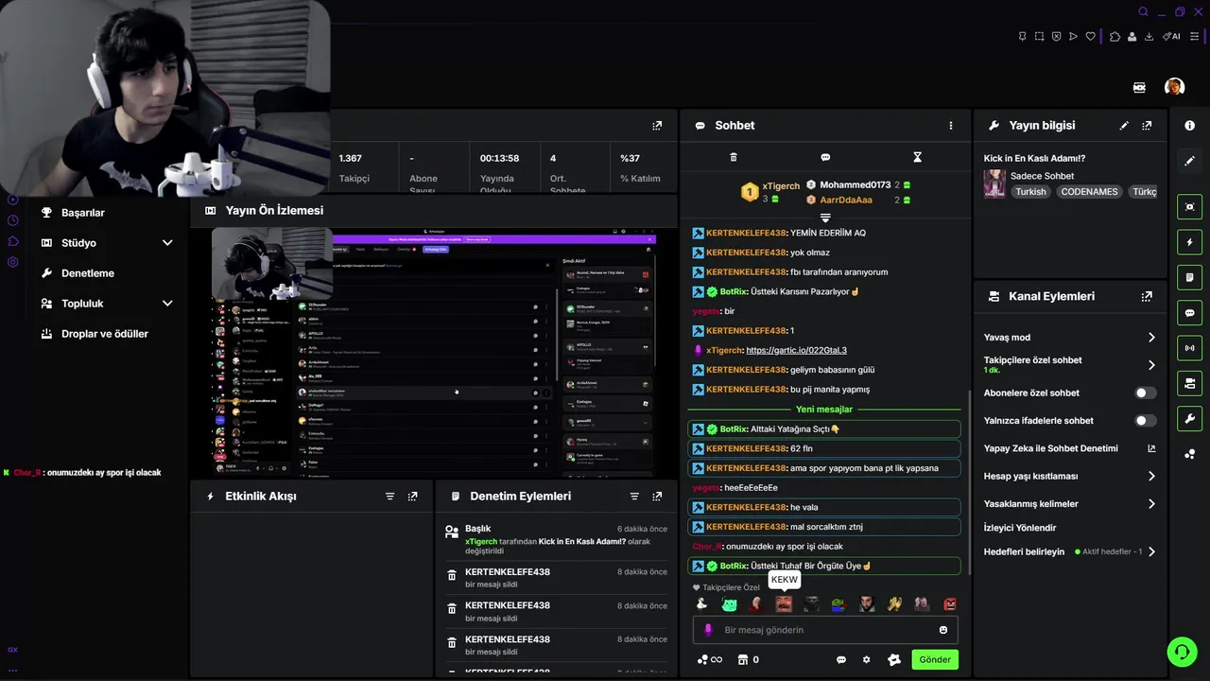The width and height of the screenshot is (1210, 681).
Task: Click the pencil icon in right sidebar
Action: click(x=1189, y=161)
